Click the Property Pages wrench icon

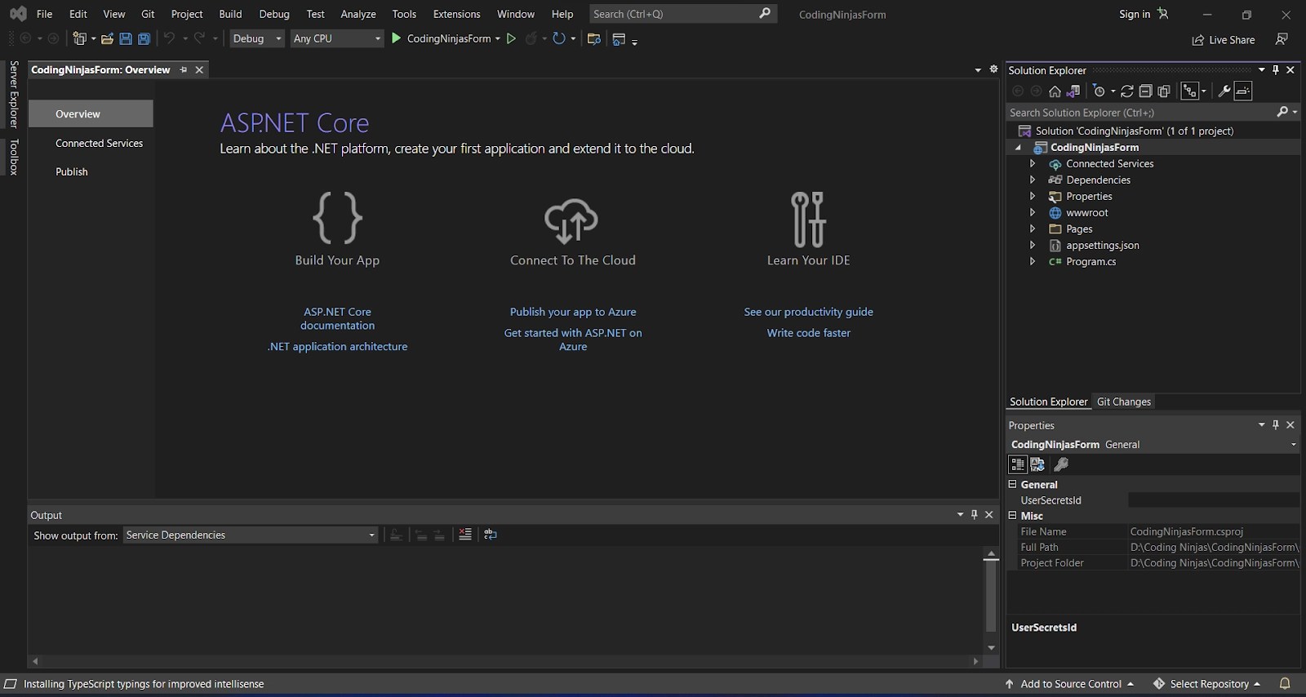[1061, 464]
